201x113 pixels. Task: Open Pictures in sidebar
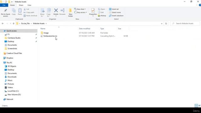[11, 84]
